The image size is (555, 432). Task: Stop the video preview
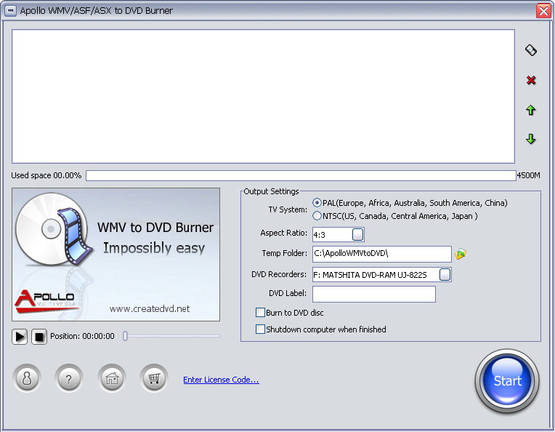[x=39, y=337]
